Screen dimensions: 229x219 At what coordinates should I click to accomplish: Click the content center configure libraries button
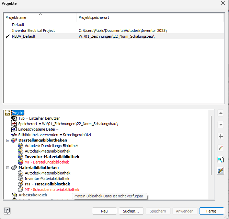tap(220, 171)
